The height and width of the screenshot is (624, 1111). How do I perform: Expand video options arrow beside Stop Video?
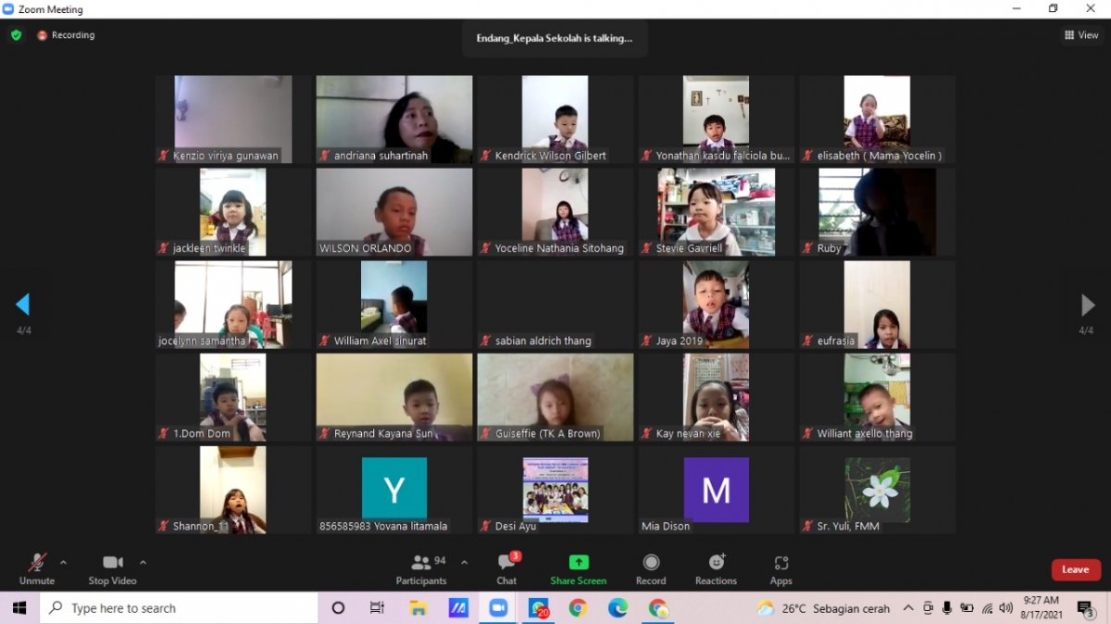[143, 562]
